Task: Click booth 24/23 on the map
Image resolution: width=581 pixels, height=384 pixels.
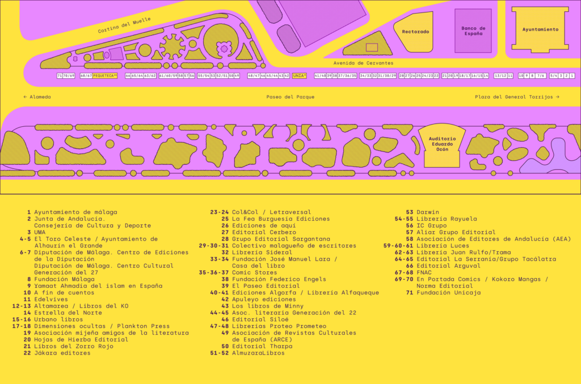Action: click(427, 76)
